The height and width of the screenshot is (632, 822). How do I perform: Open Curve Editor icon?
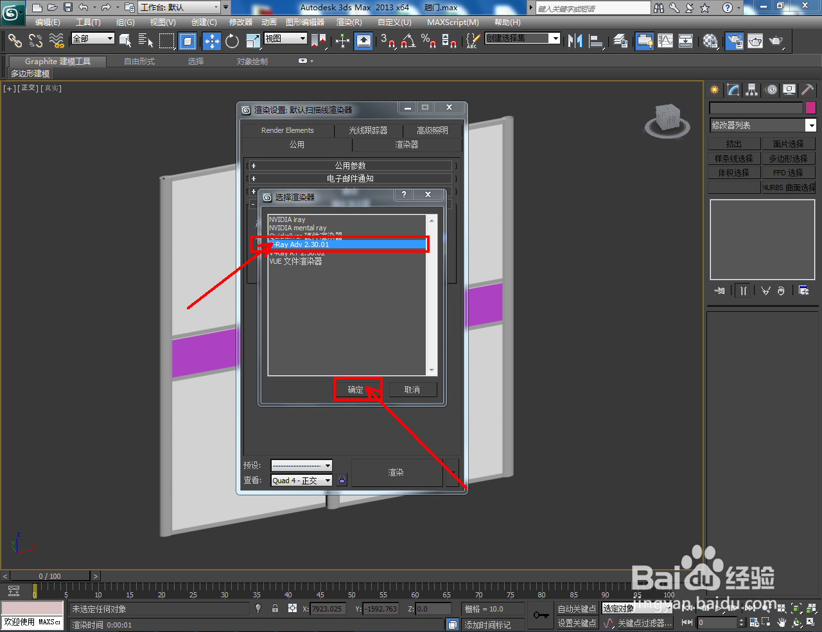pyautogui.click(x=665, y=41)
